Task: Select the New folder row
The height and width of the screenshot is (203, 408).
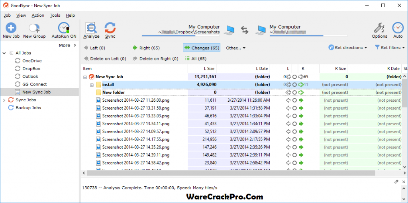Action: pos(241,93)
